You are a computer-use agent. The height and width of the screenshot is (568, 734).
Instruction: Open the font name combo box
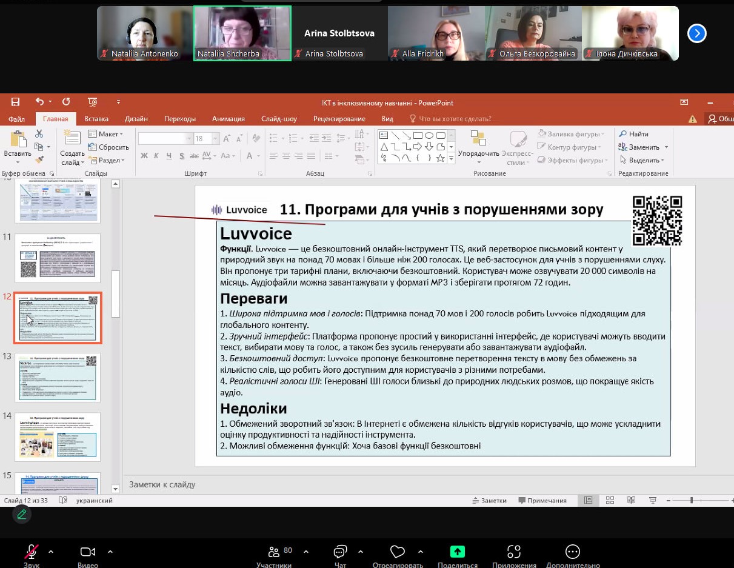click(165, 139)
